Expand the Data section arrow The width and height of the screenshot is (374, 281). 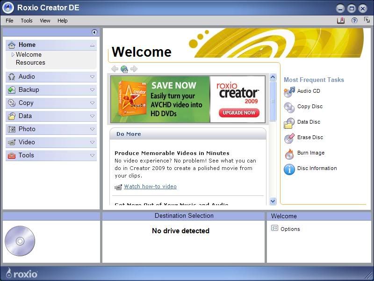[x=92, y=116]
